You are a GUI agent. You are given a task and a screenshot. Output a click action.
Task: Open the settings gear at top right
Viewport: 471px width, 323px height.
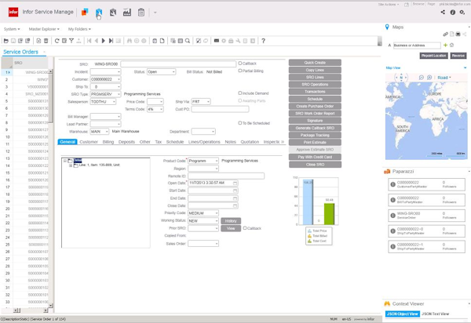462,13
